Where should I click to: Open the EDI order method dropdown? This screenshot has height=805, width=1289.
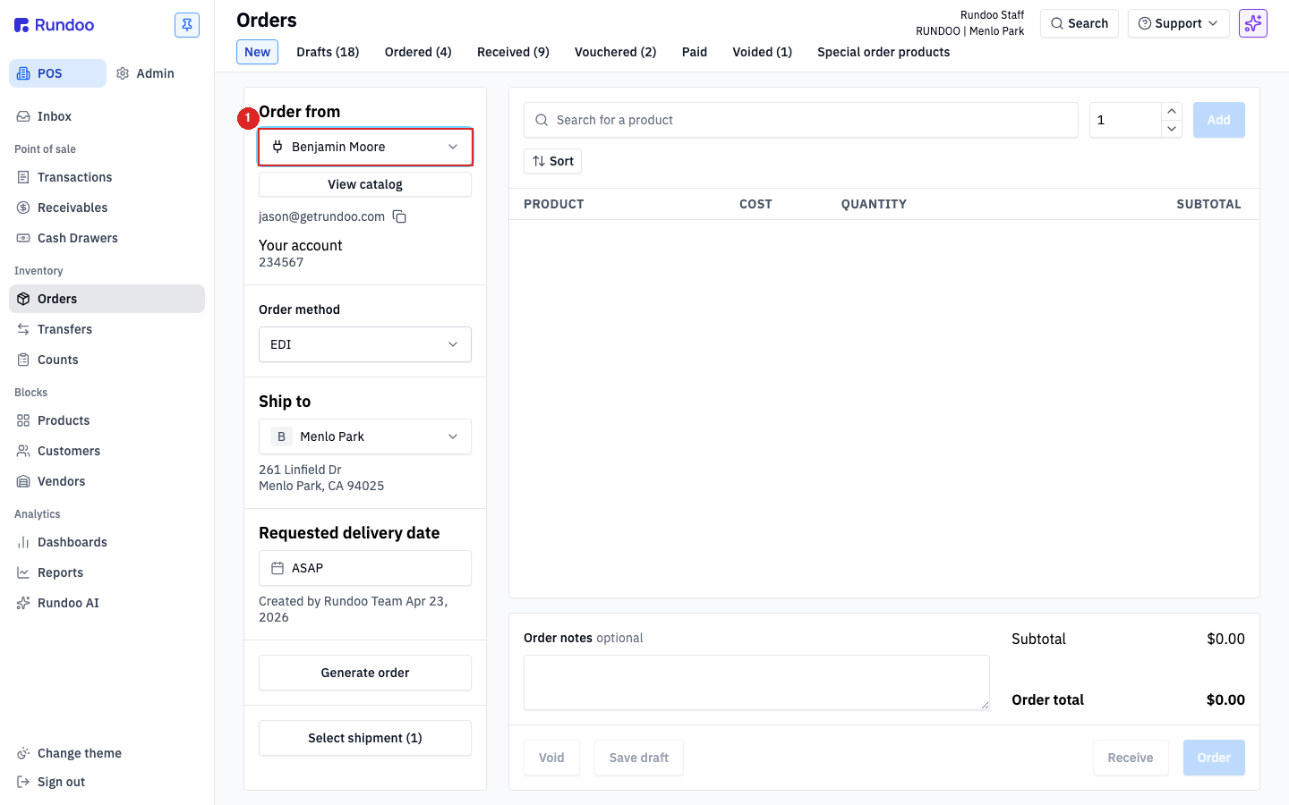point(365,344)
